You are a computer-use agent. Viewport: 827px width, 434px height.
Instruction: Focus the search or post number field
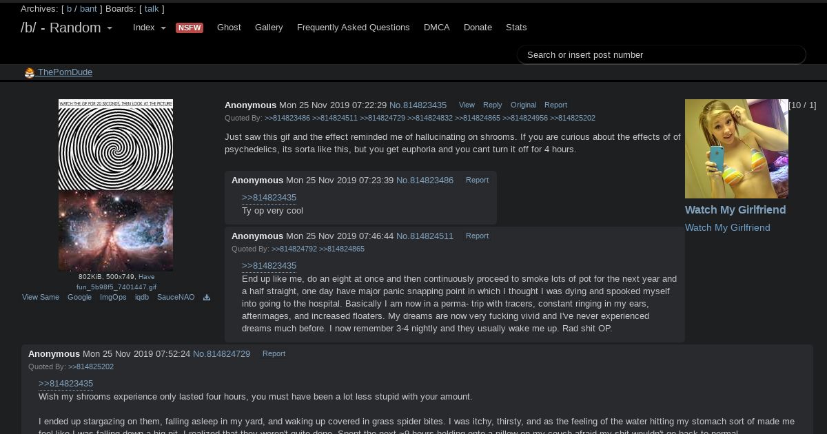(661, 54)
